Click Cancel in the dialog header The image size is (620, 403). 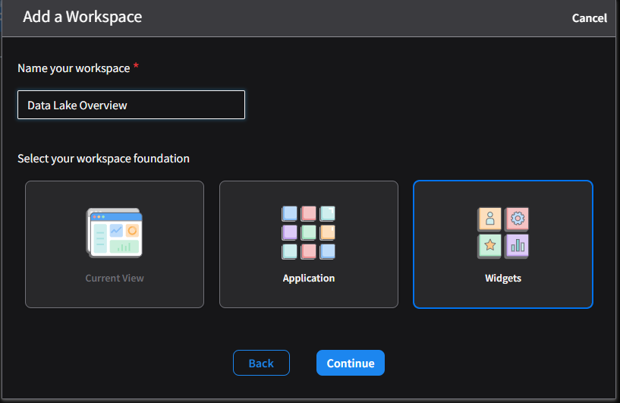[x=589, y=18]
